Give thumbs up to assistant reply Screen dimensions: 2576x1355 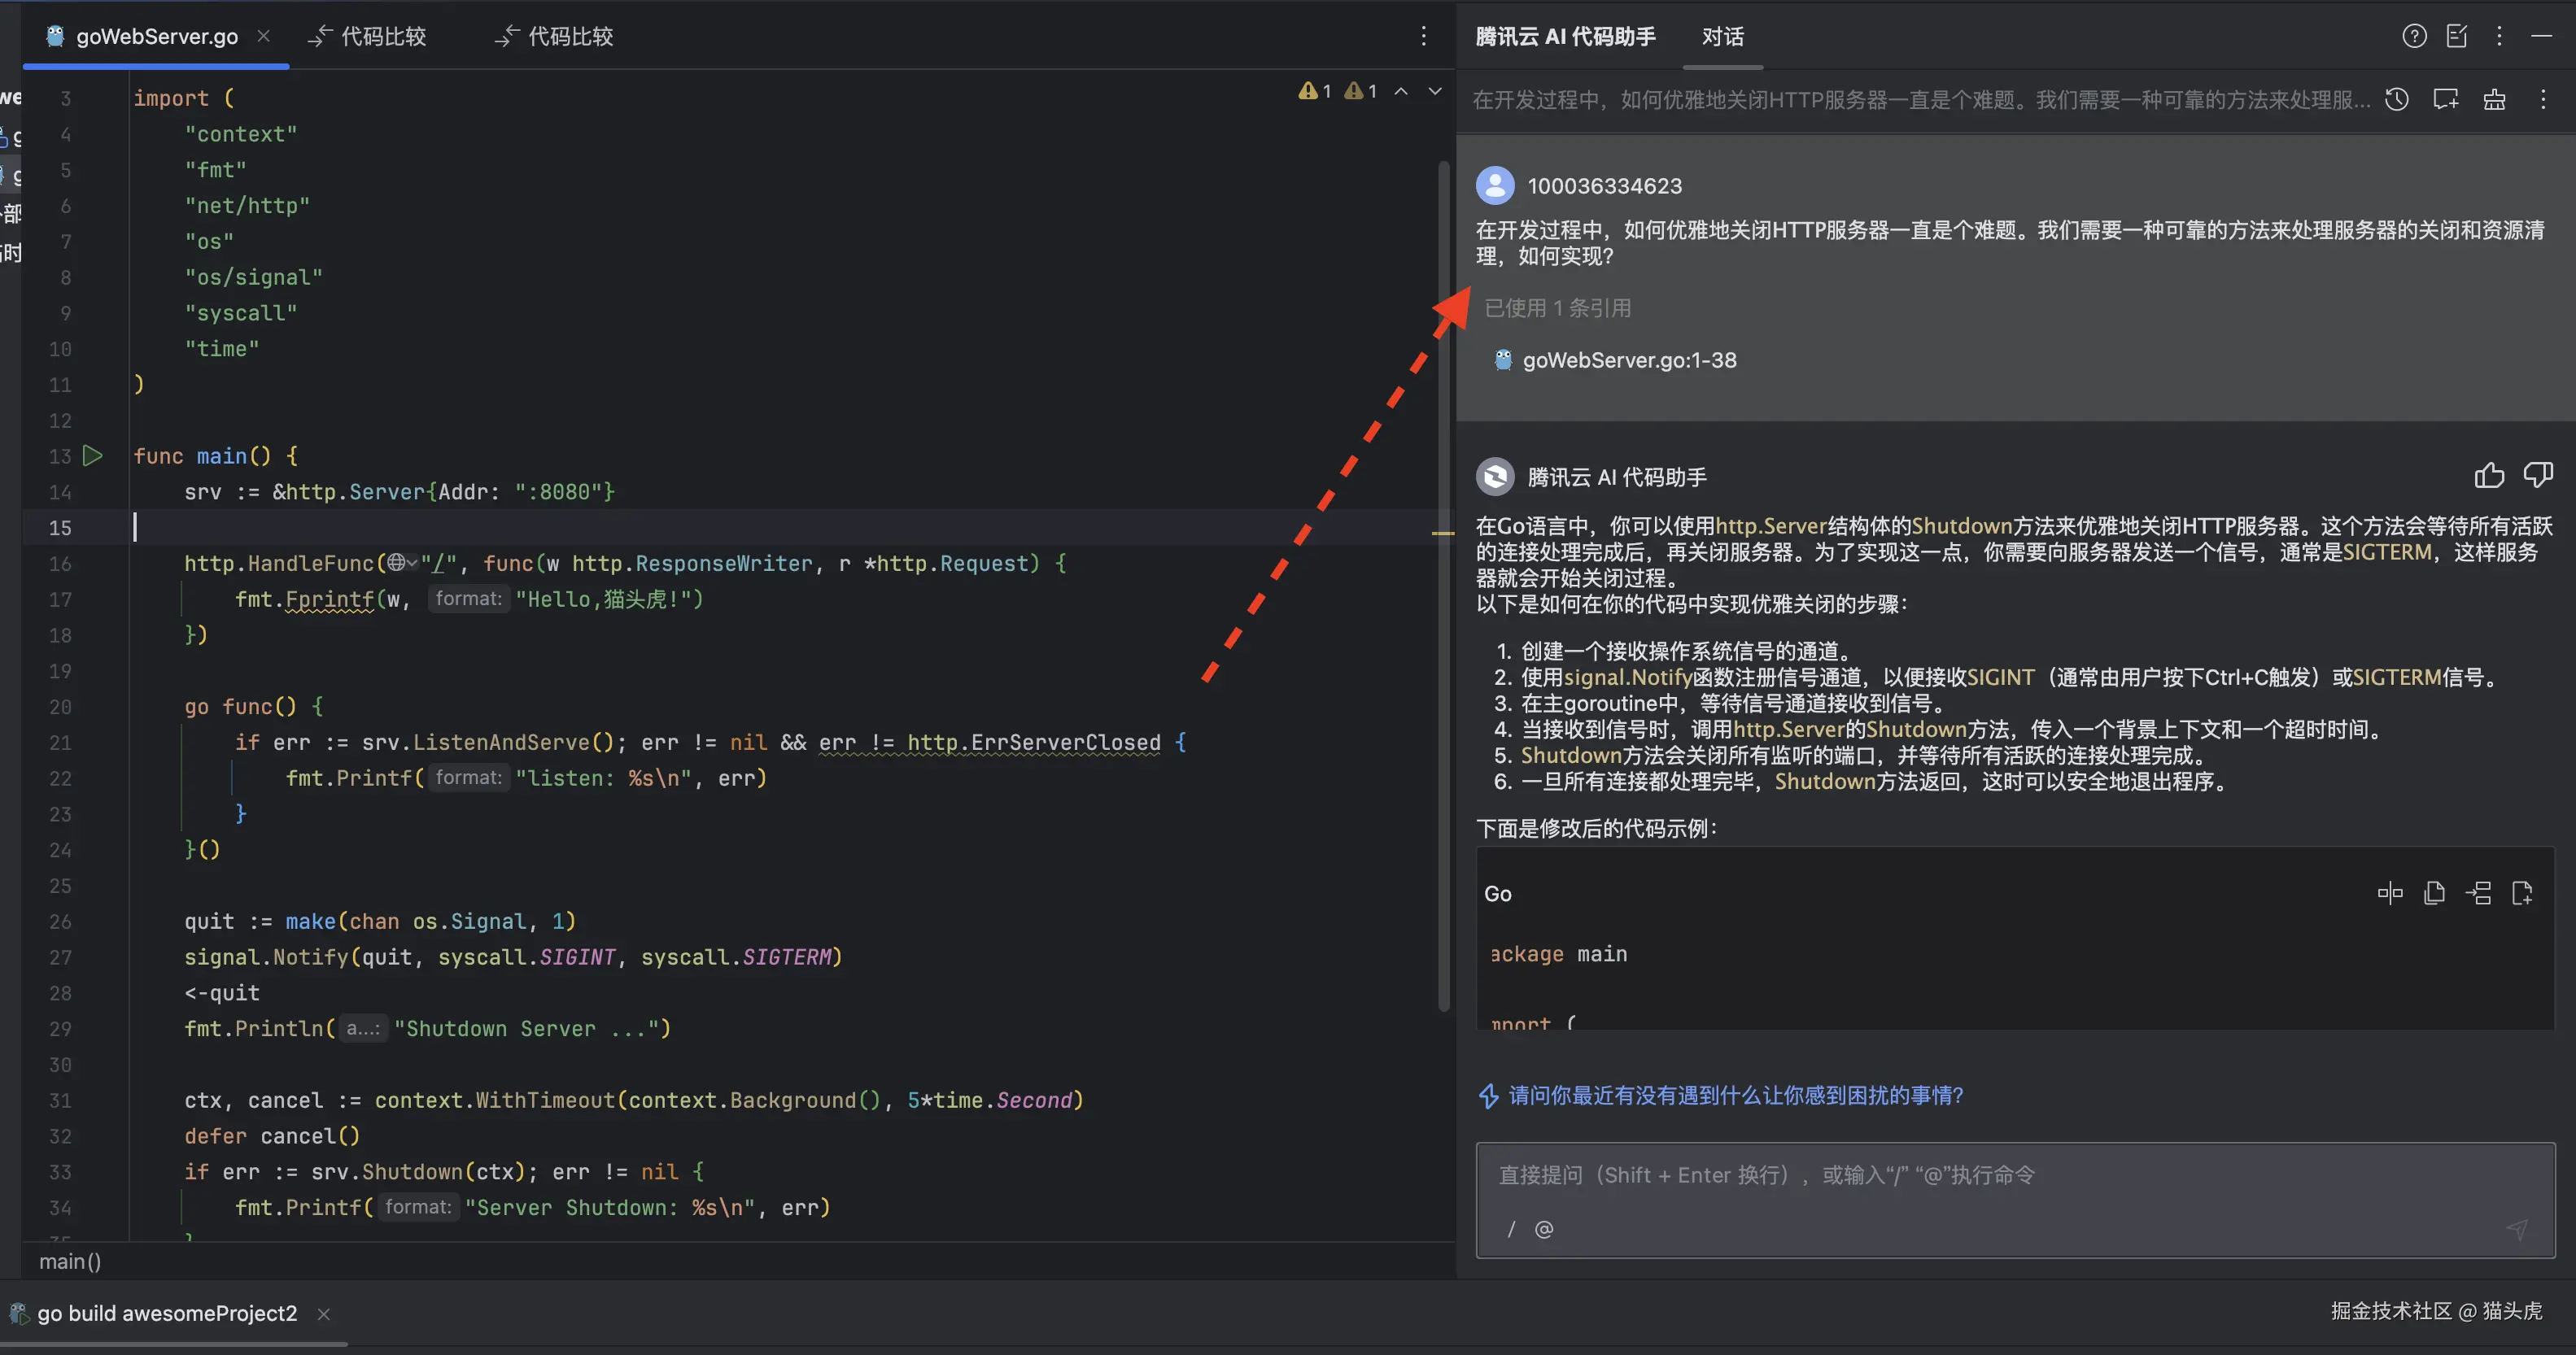tap(2489, 476)
